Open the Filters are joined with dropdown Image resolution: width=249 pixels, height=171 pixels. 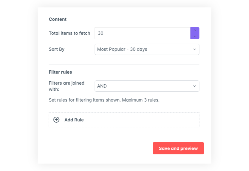[x=147, y=86]
